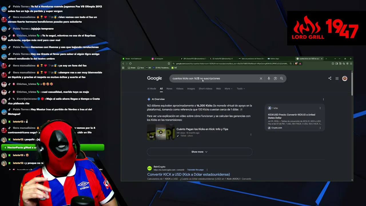Expand the More search filters dropdown
366x206 pixels.
pyautogui.click(x=228, y=89)
